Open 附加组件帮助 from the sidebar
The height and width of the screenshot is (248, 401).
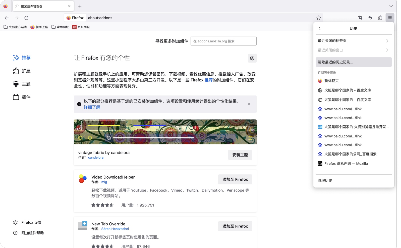[28, 233]
